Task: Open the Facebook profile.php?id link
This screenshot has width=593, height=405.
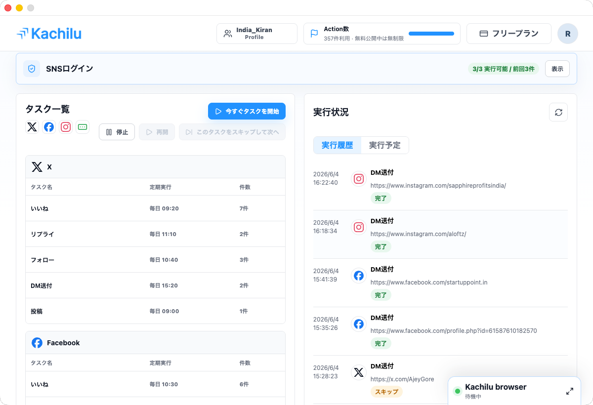Action: 454,331
